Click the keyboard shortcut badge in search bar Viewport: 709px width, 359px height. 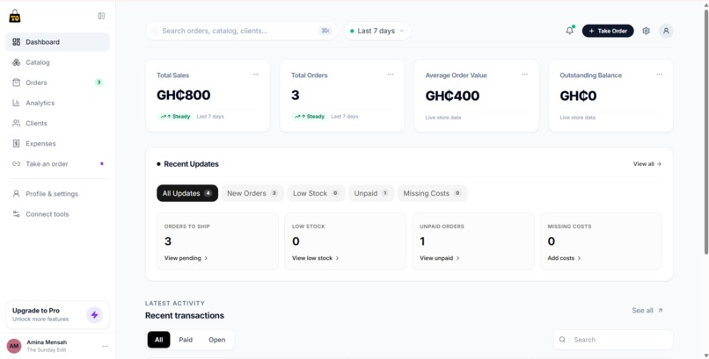325,31
